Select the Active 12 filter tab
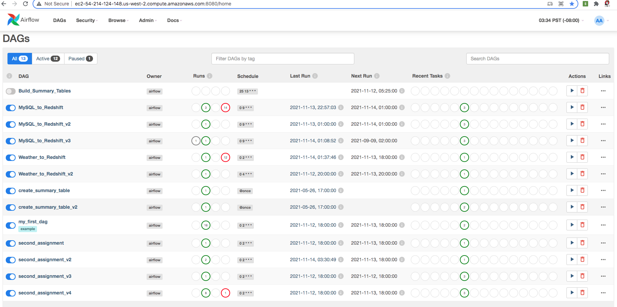Viewport: 617px width, 307px height. click(x=48, y=59)
